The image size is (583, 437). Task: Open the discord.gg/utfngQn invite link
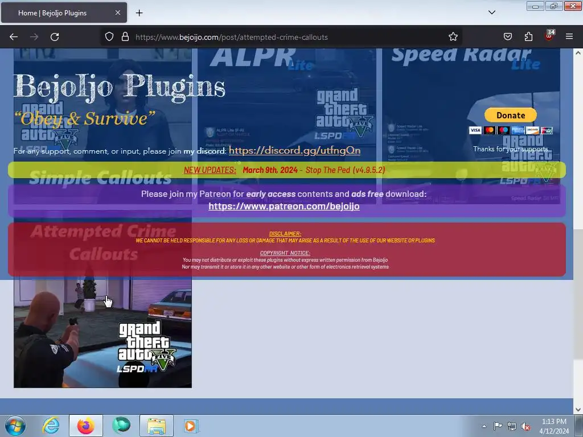(x=294, y=150)
